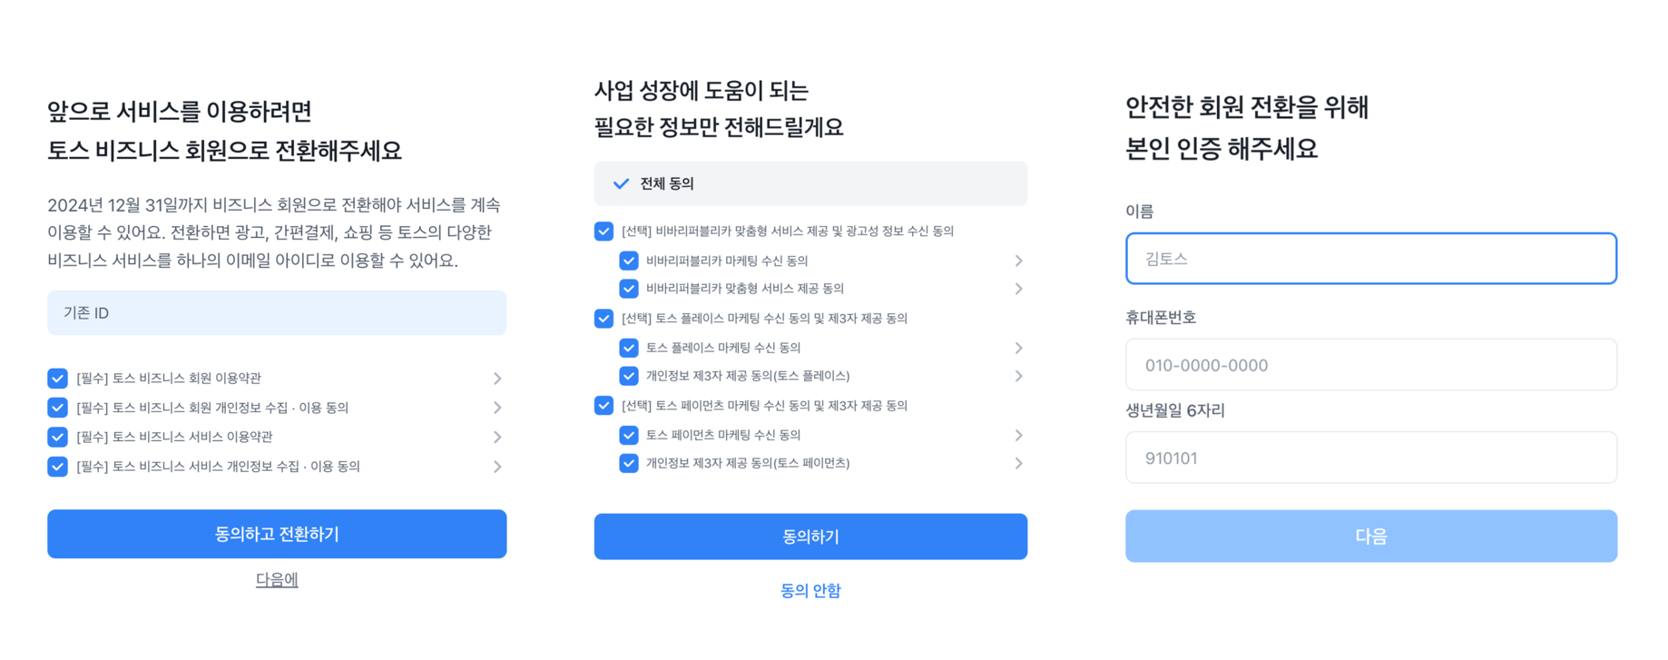Viewport: 1668px width, 660px height.
Task: Toggle 토스 비즈니스 서비스 이용약관 checkbox
Action: (x=58, y=437)
